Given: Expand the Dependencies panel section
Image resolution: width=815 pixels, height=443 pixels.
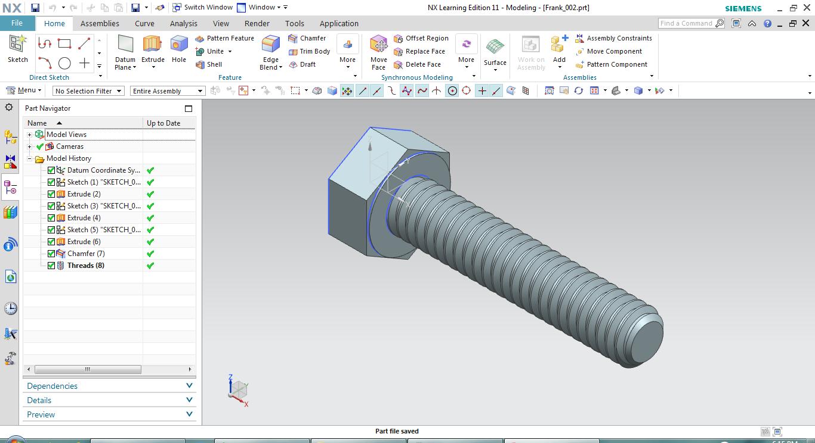Looking at the screenshot, I should (x=109, y=386).
